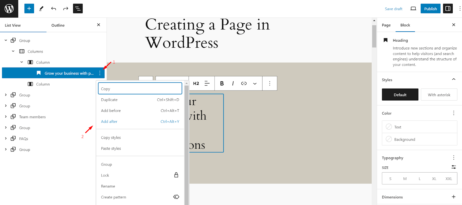This screenshot has width=462, height=205.
Task: Choose Paste styles menu entry
Action: (x=140, y=149)
